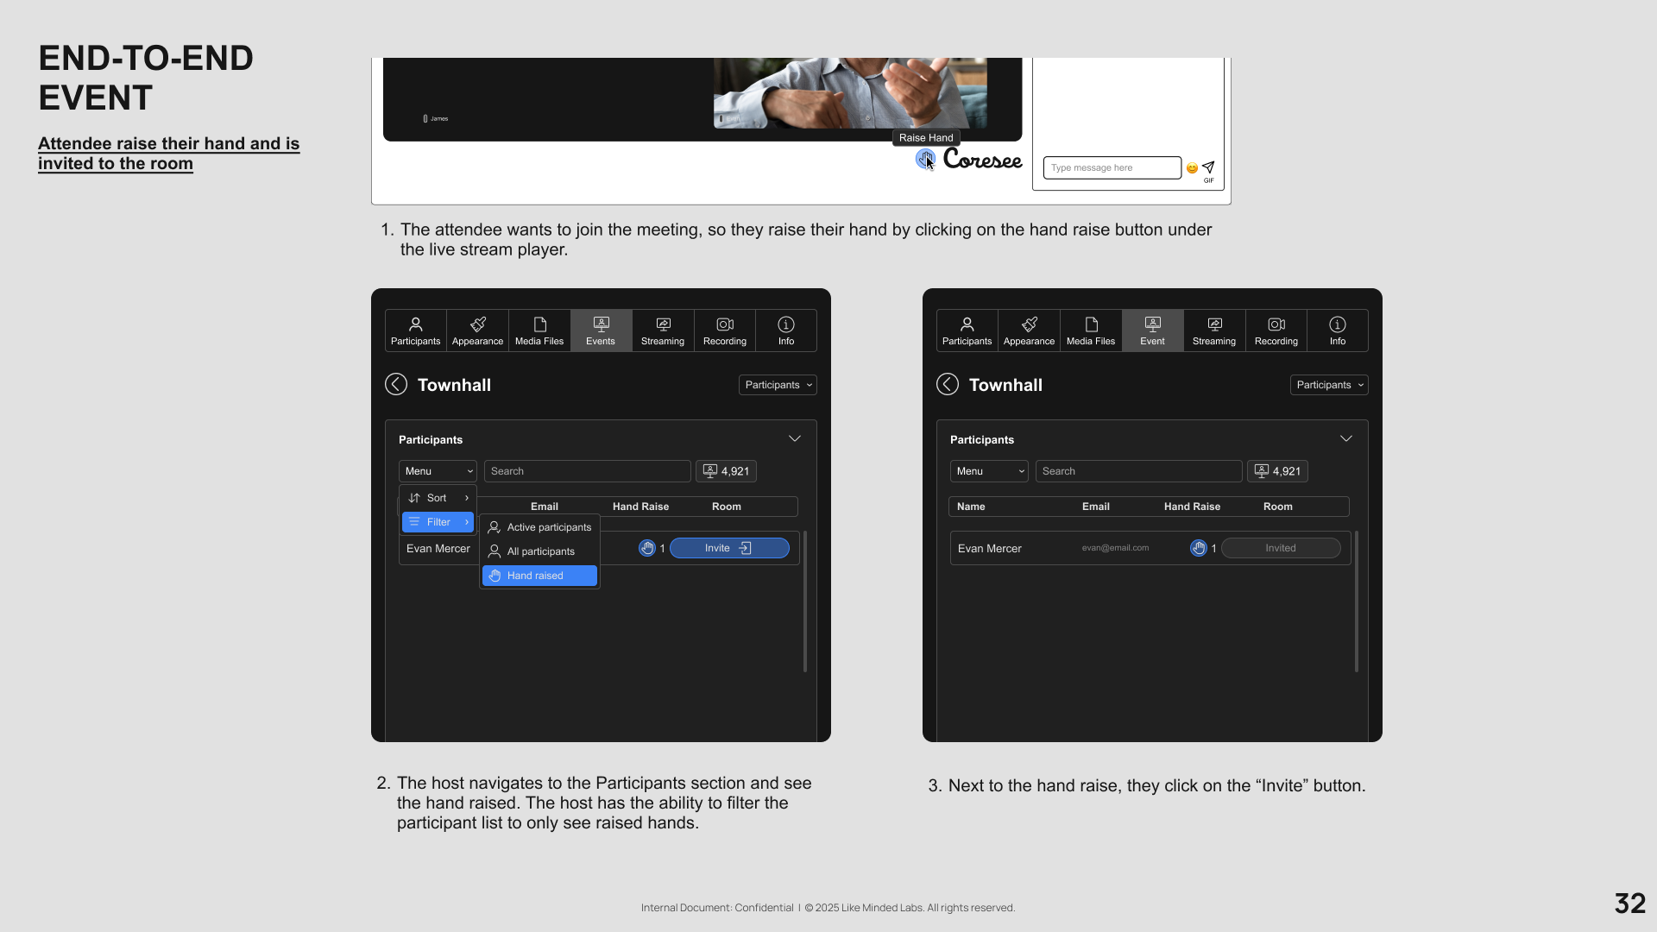
Task: Open the Appearance tab in the left panel
Action: (477, 331)
